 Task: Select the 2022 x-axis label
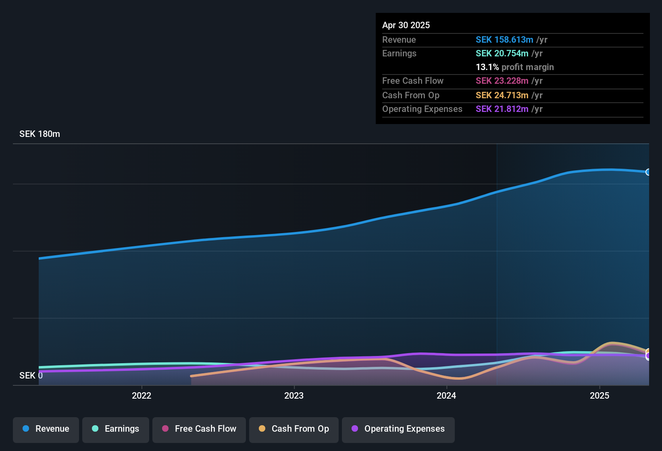pyautogui.click(x=142, y=395)
